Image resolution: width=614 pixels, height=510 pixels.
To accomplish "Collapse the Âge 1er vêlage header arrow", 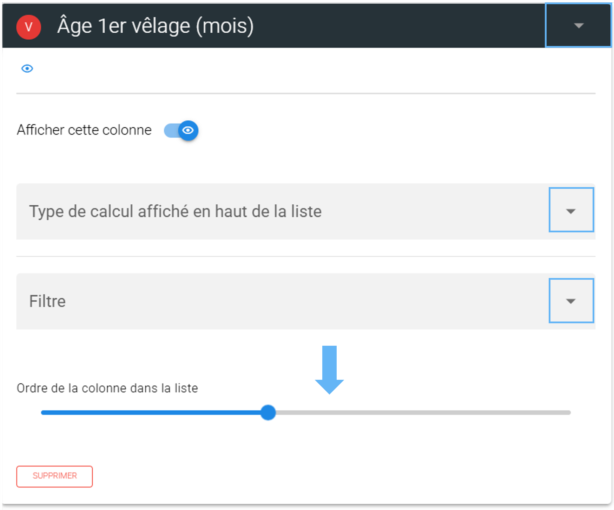I will coord(579,26).
